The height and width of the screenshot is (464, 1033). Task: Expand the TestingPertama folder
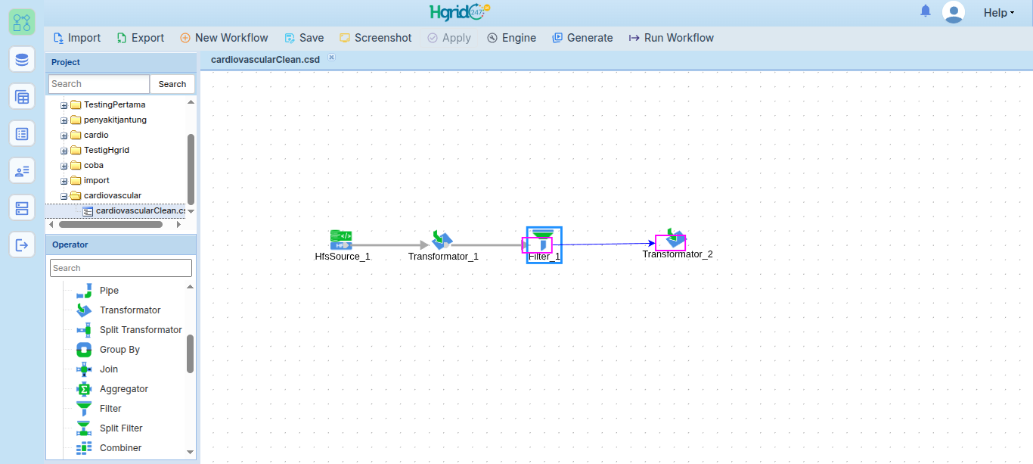64,105
